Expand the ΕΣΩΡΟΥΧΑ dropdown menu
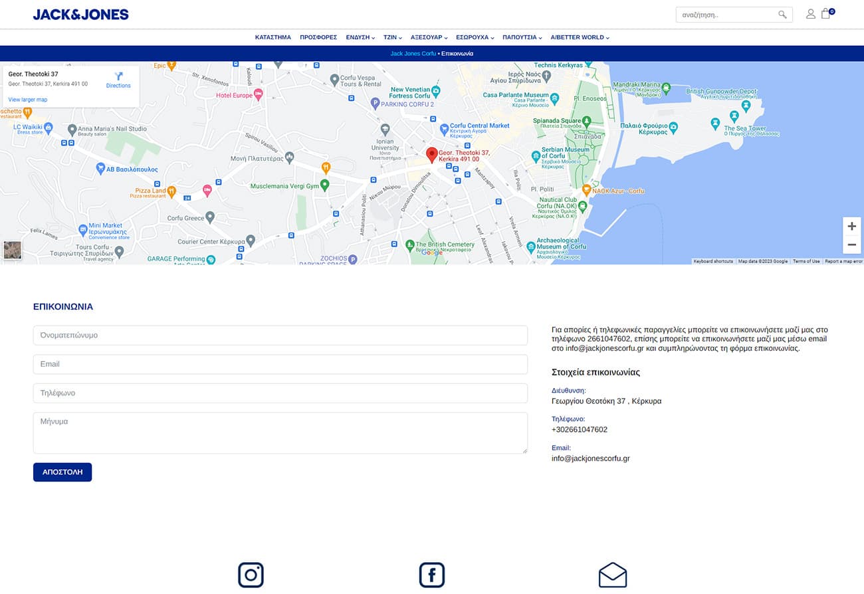Viewport: 864px width, 594px height. coord(475,37)
